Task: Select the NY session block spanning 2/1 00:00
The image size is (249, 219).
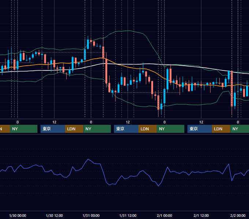Action: tap(171, 129)
